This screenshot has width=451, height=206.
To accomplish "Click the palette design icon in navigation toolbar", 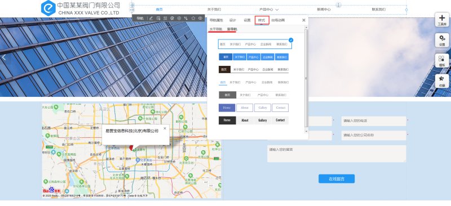I will (172, 18).
